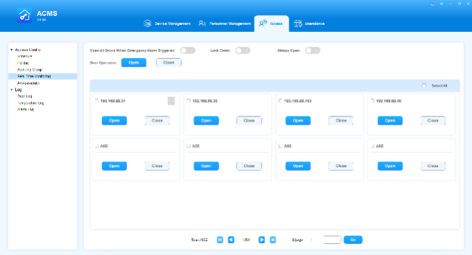Click the Personnel Management people icon

202,24
